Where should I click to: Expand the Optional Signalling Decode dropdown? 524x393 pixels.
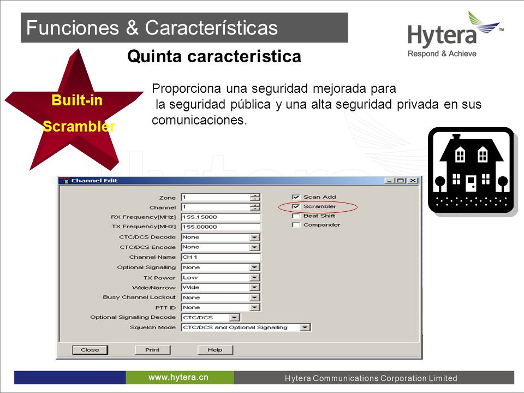(x=234, y=318)
